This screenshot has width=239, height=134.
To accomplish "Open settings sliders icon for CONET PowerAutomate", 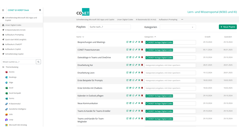I will click(139, 50).
